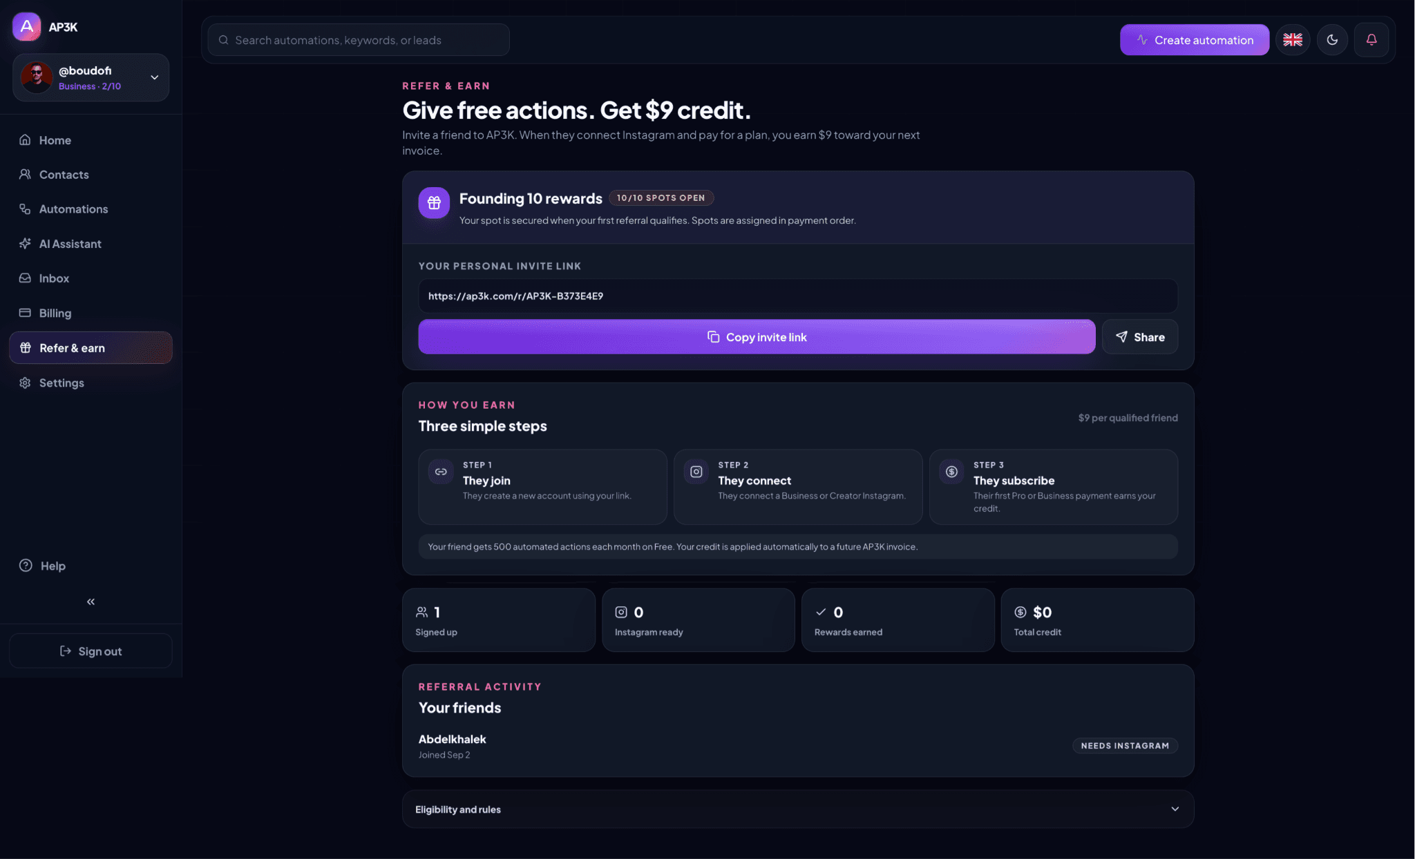This screenshot has width=1415, height=859.
Task: Click the '$9 per qualified friend' text
Action: click(1128, 418)
